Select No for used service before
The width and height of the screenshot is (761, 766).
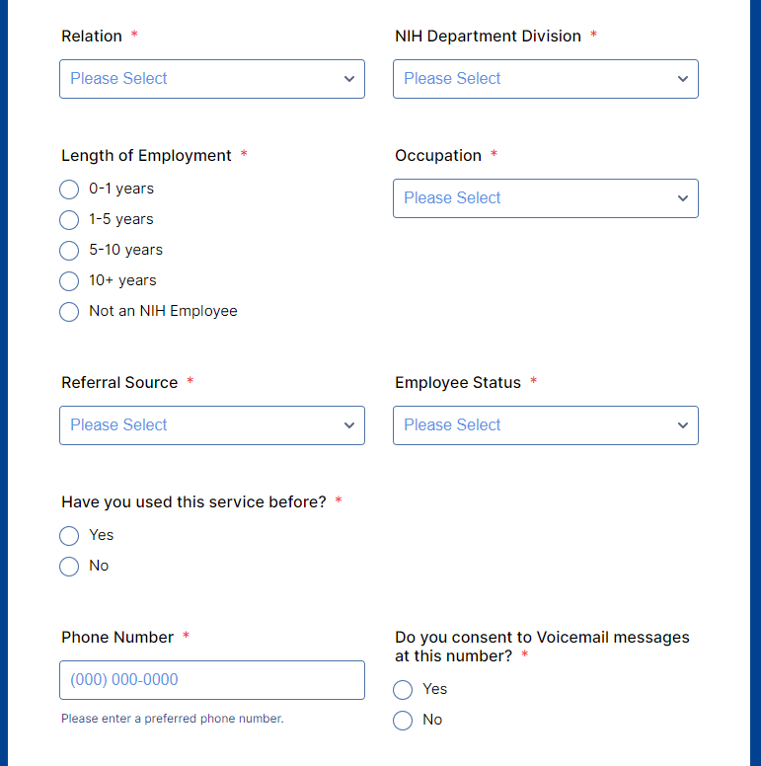69,567
